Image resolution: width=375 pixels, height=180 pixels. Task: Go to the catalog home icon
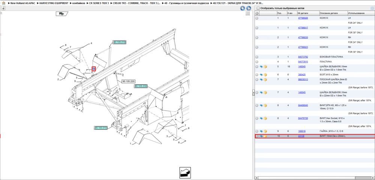coord(4,3)
